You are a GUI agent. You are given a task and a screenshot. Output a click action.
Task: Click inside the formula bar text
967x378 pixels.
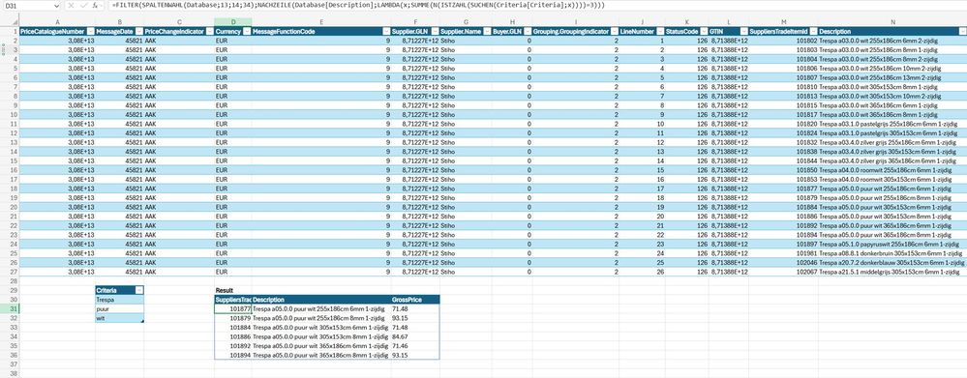[x=358, y=5]
